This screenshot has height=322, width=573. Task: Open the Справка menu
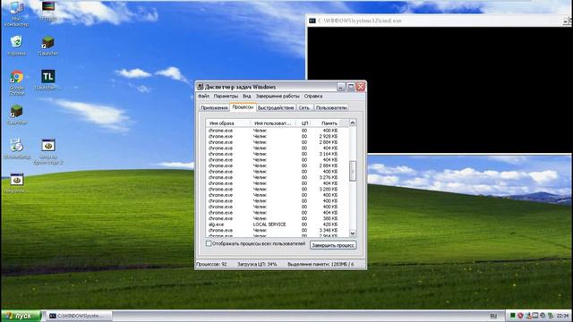click(x=313, y=96)
